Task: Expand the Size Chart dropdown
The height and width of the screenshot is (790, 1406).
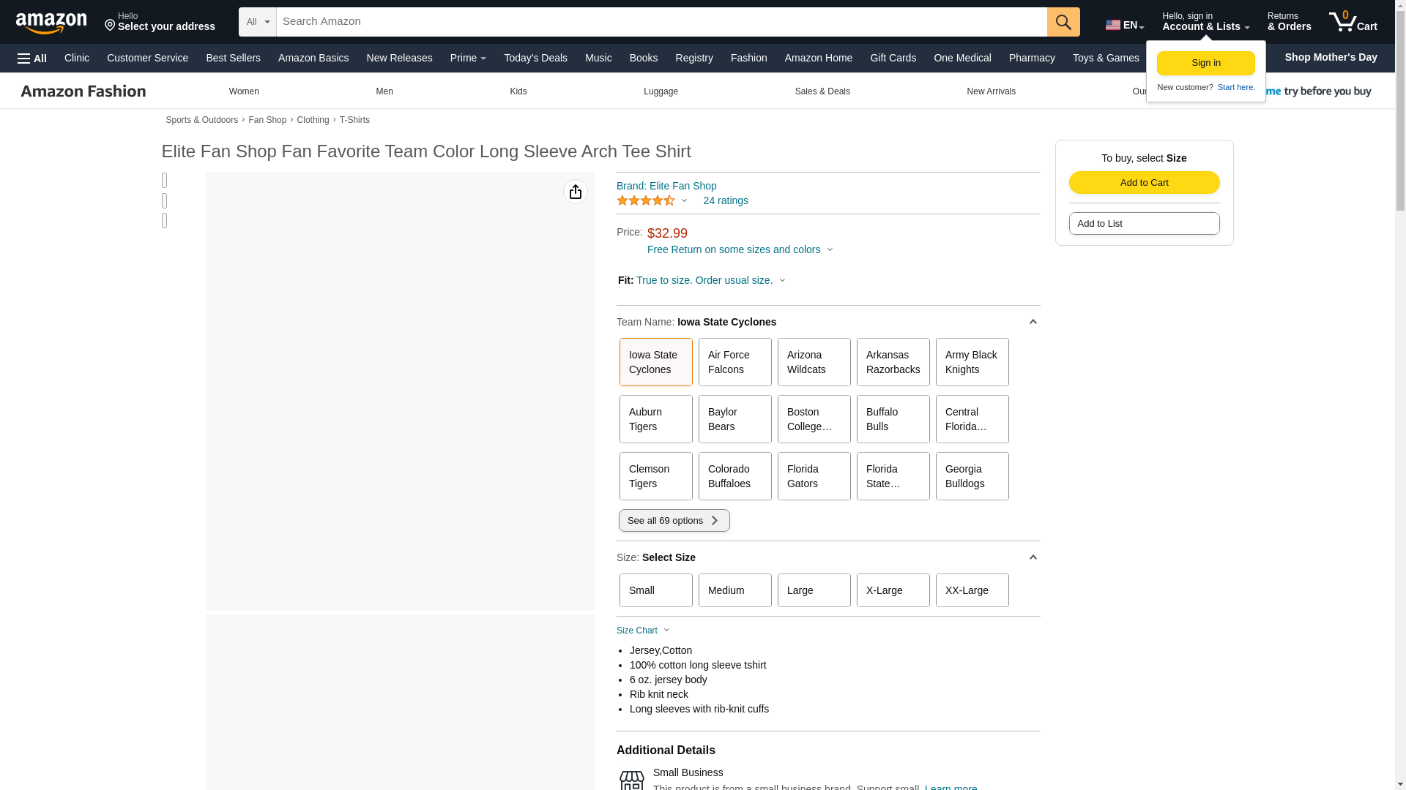Action: pos(643,631)
